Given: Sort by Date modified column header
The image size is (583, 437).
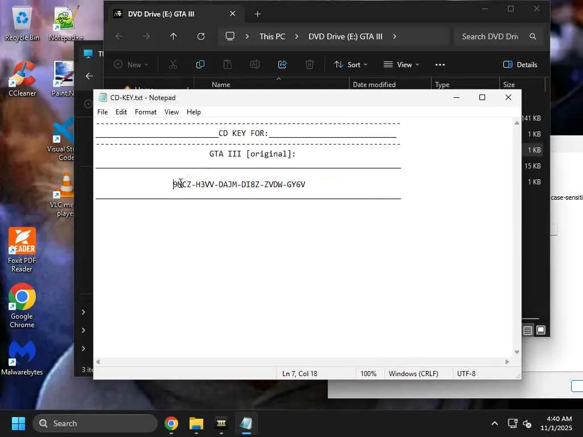Looking at the screenshot, I should 374,85.
